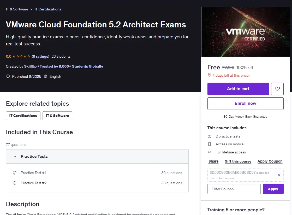The height and width of the screenshot is (215, 292).
Task: Click Share link
Action: pos(213,162)
